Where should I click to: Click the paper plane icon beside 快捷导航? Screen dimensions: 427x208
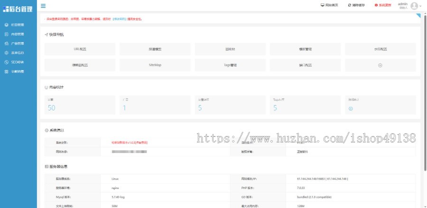tap(46, 35)
